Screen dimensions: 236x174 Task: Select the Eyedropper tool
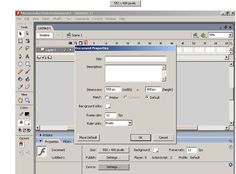[20, 87]
